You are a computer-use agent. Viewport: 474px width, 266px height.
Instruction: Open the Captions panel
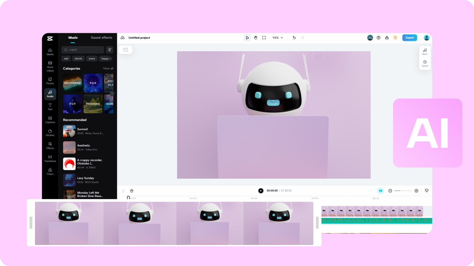(50, 120)
